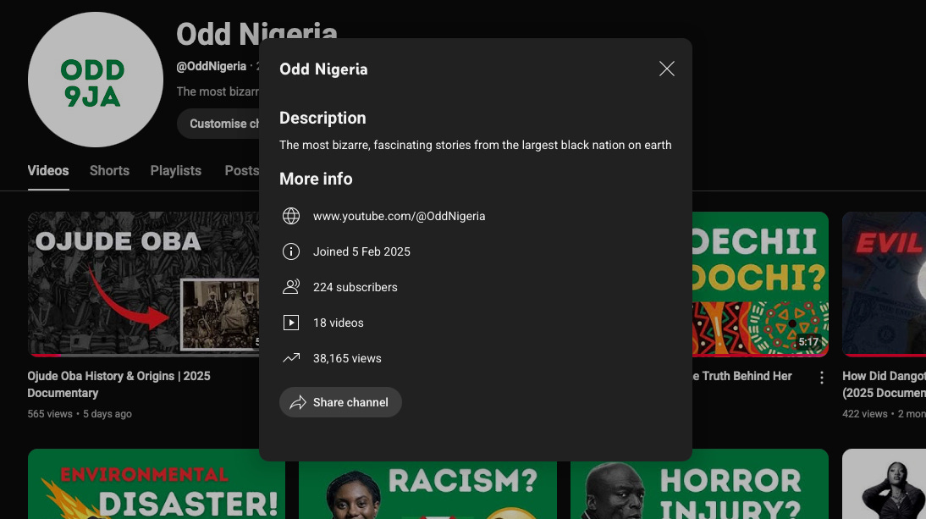Screen dimensions: 926x519
Task: Click the Share channel button
Action: (x=340, y=402)
